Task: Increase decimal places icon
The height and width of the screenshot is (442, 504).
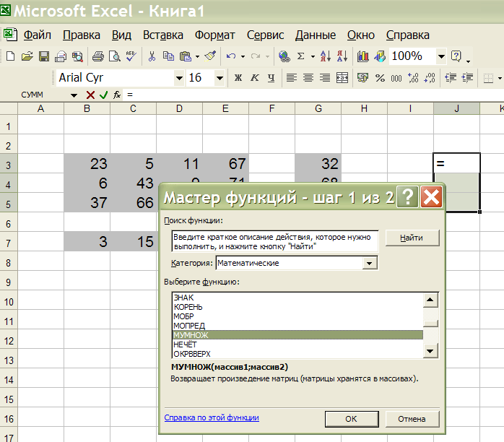Action: [x=413, y=78]
